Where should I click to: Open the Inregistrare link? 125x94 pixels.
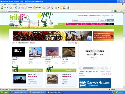105,16
